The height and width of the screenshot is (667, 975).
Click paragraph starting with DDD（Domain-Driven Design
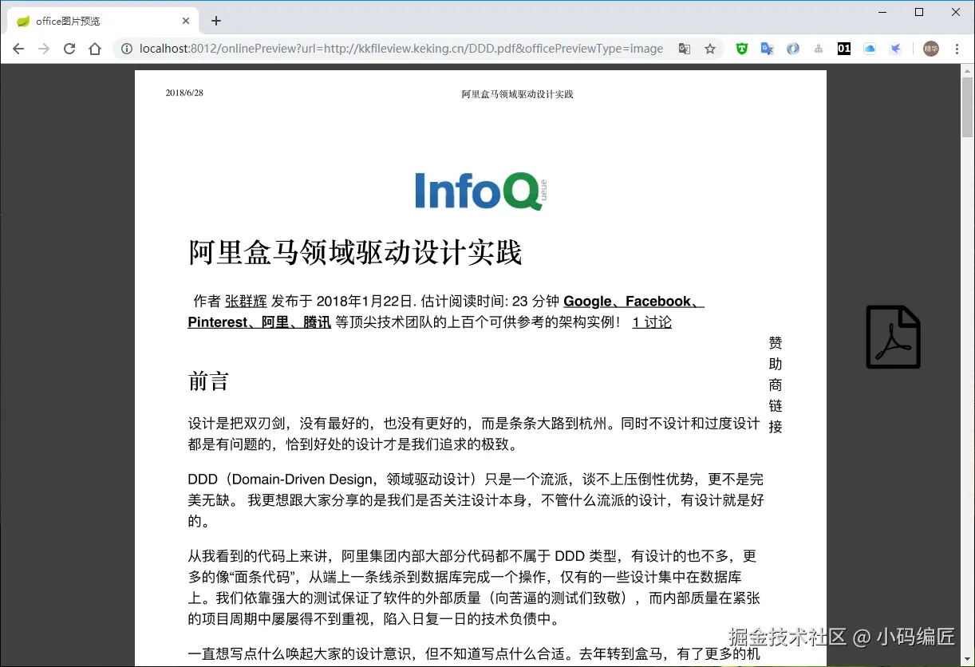point(476,500)
